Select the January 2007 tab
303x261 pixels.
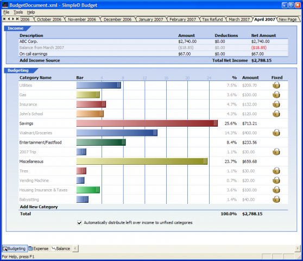click(x=151, y=20)
